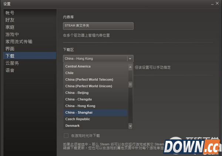Select the highlighted China - Shanghai entry
The width and height of the screenshot is (222, 156).
[x=95, y=113]
